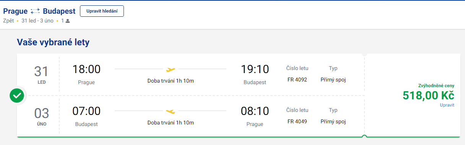The width and height of the screenshot is (465, 145).
Task: Click the 31 led - 3 úno dates summary
Action: pyautogui.click(x=37, y=21)
